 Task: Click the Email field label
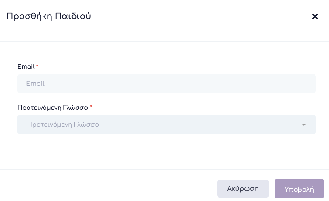(26, 67)
